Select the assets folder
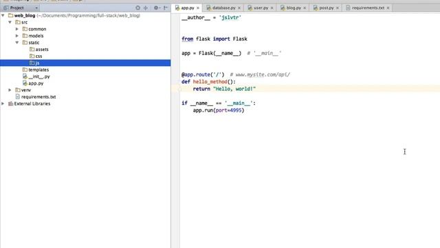The image size is (440, 248). click(x=42, y=49)
